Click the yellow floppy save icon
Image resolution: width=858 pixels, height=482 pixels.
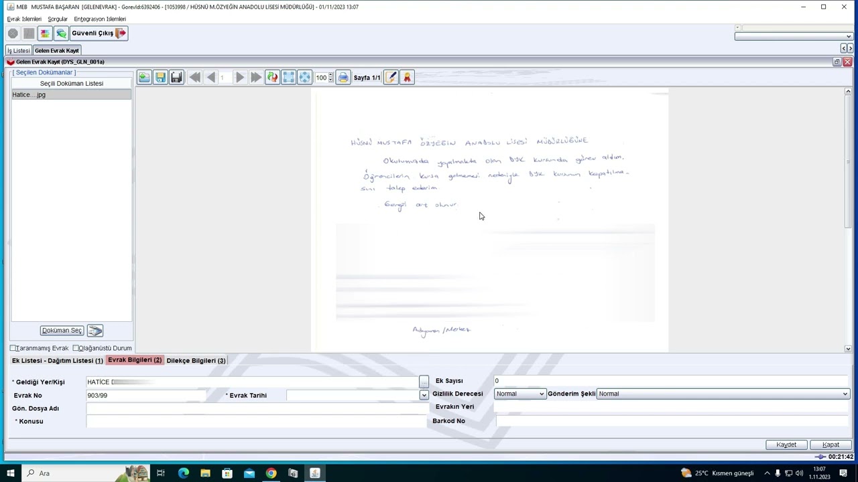coord(160,78)
